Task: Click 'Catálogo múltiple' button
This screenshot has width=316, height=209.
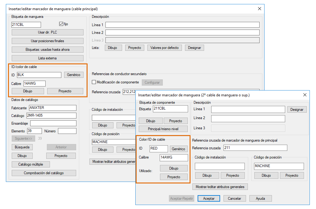Action: (x=31, y=164)
